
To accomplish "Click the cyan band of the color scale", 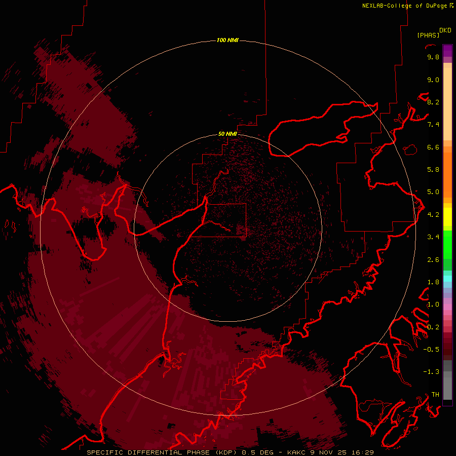I will pyautogui.click(x=447, y=279).
